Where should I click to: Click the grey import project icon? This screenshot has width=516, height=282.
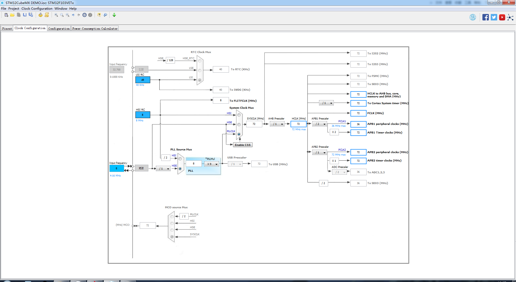(x=19, y=15)
